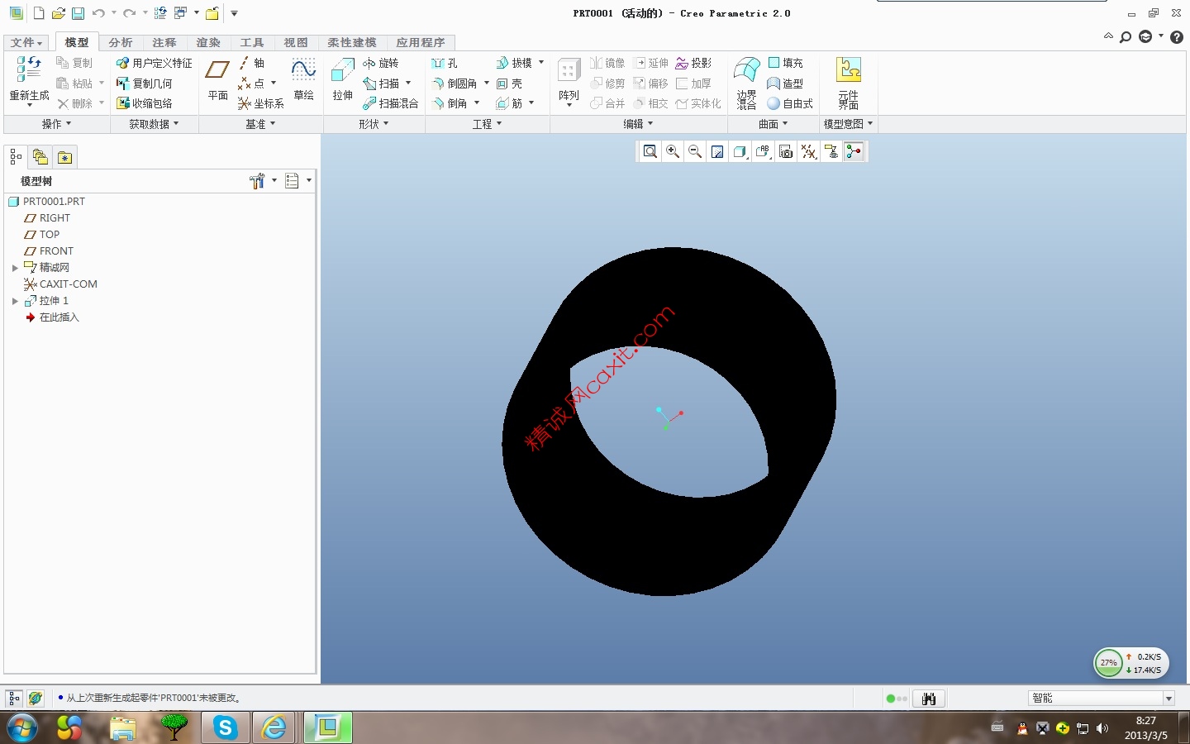This screenshot has height=744, width=1190.
Task: Expand the Pattern (阵列) dropdown
Action: click(x=569, y=105)
